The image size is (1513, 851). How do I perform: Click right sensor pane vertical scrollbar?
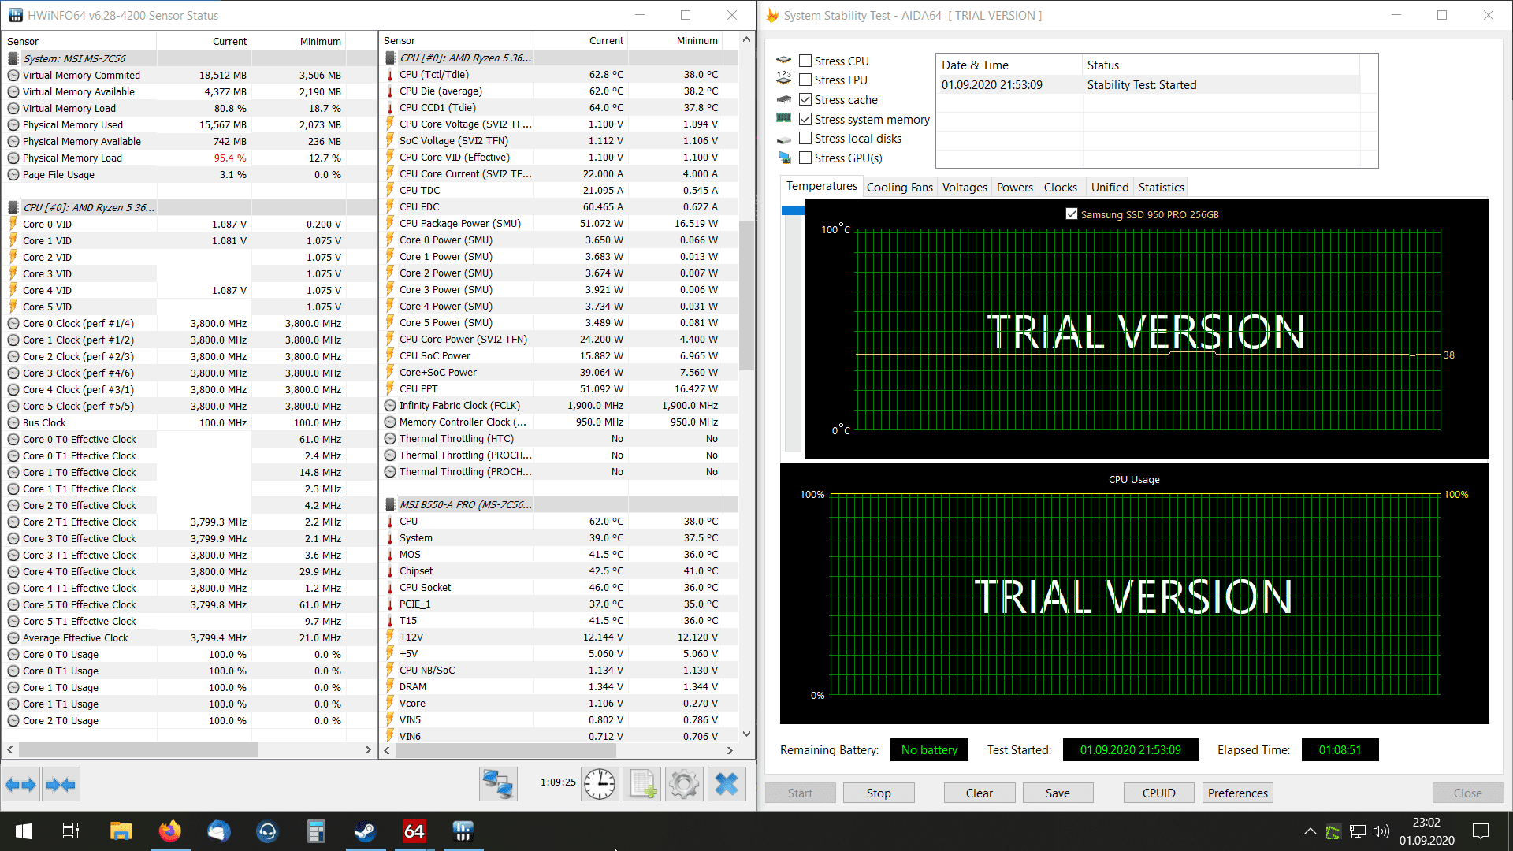(746, 295)
